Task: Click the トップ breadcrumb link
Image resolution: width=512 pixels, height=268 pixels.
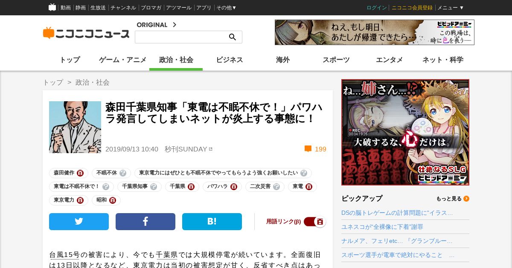Action: click(x=53, y=82)
